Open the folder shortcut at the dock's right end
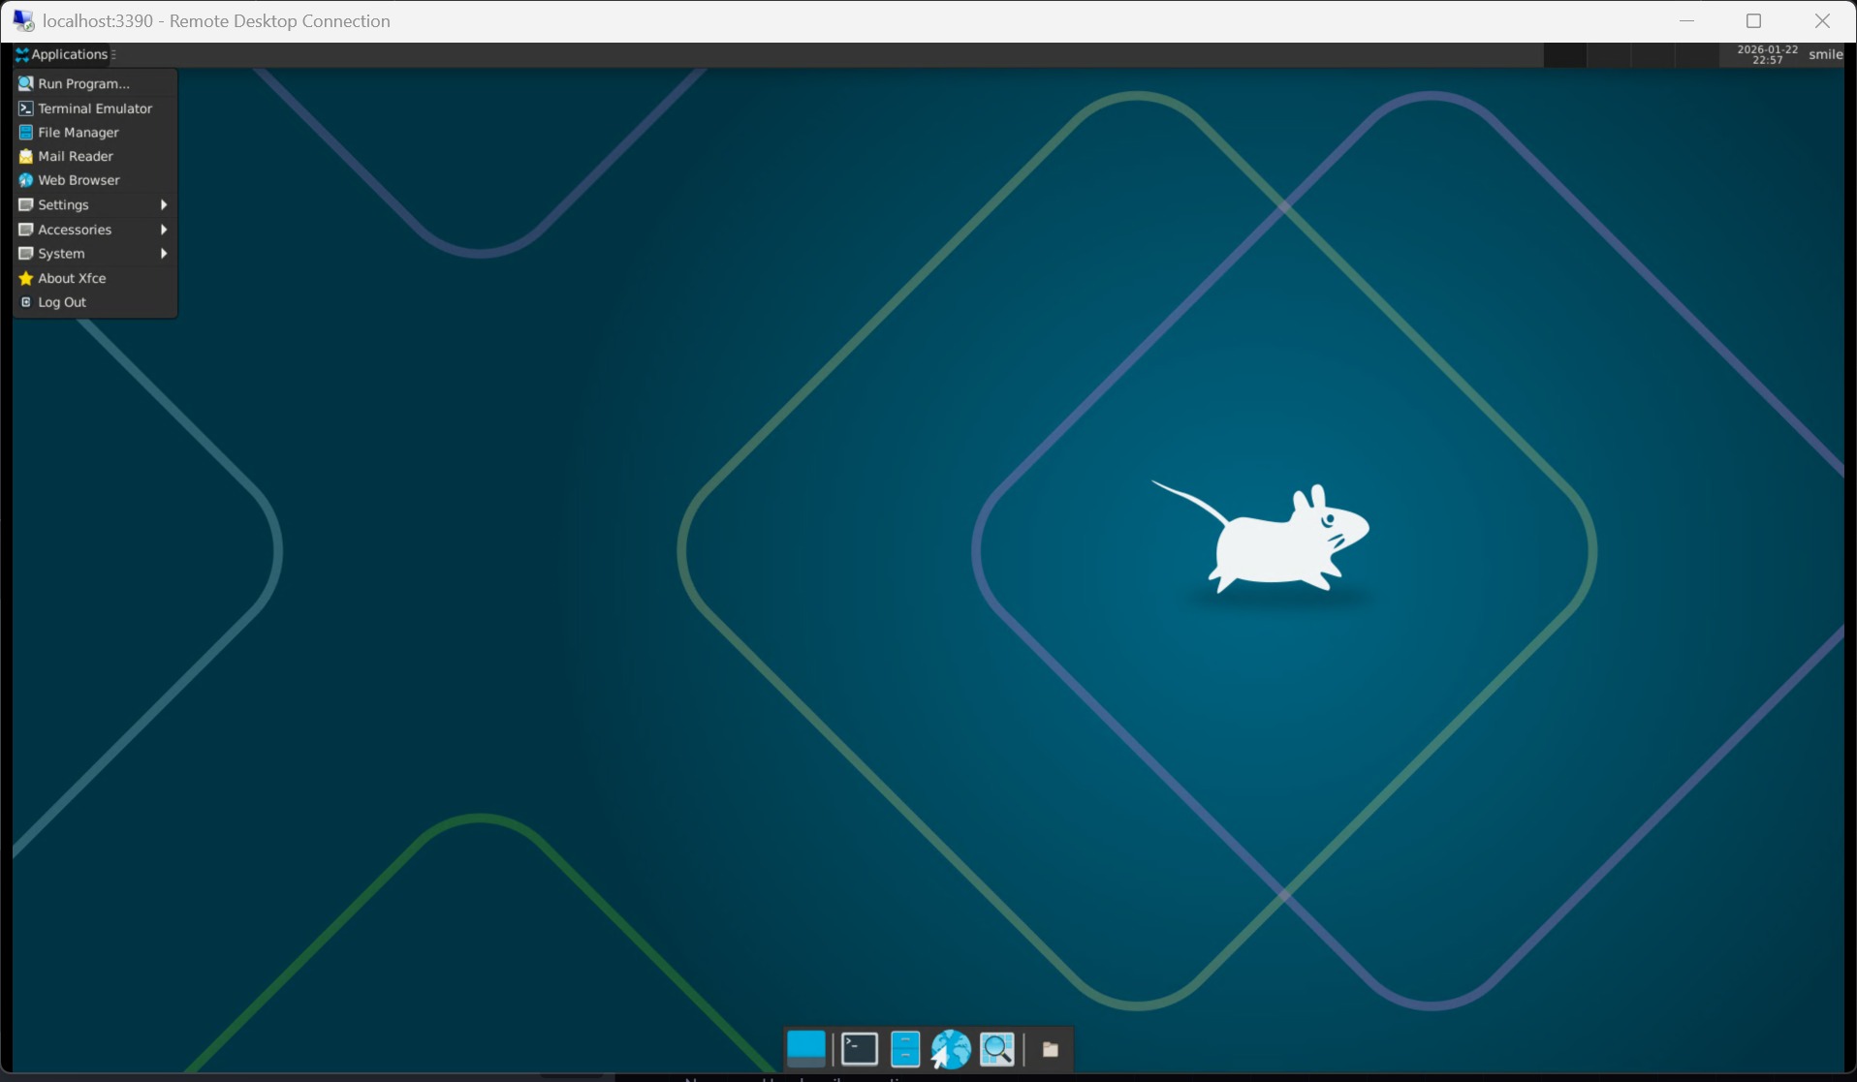This screenshot has width=1857, height=1082. (1052, 1048)
